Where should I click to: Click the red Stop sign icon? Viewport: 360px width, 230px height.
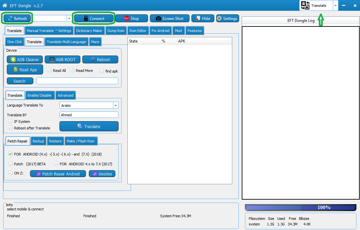coord(126,18)
